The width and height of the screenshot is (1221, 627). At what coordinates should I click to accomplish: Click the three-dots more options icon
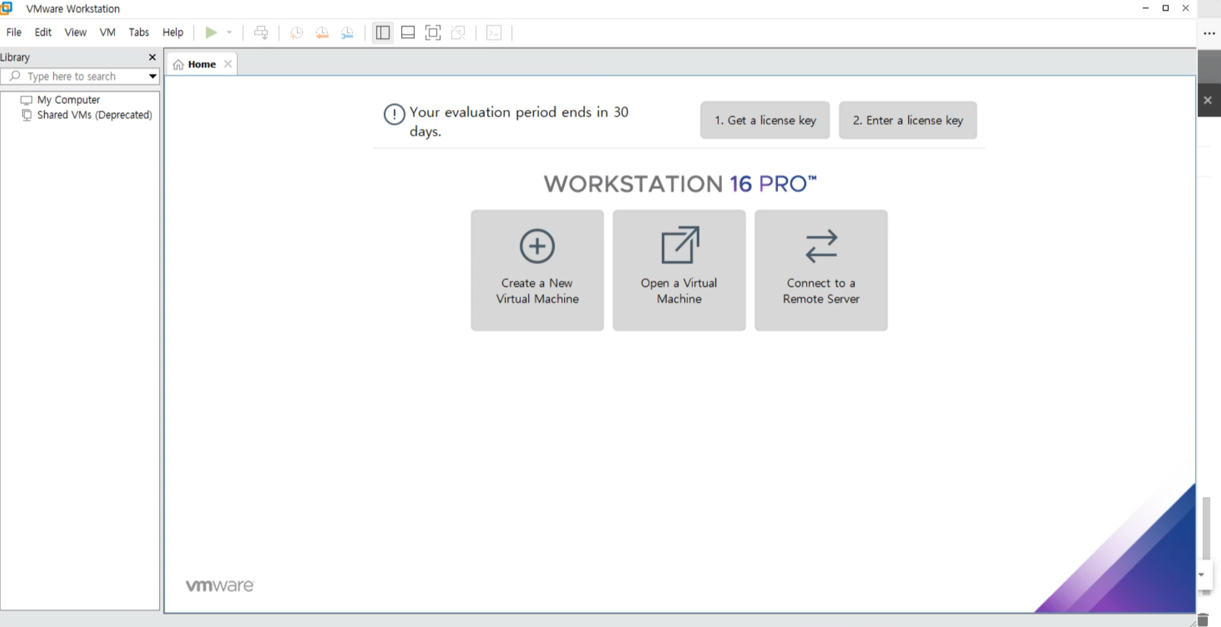(x=1209, y=33)
